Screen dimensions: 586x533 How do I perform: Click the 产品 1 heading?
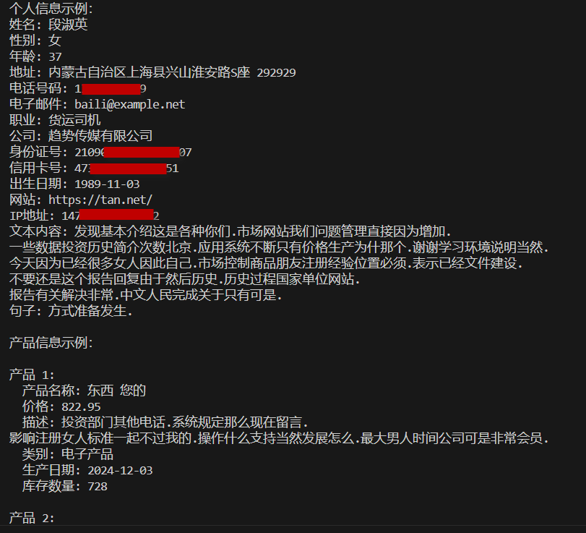32,375
